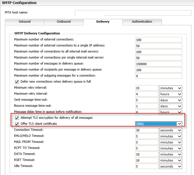The image size is (194, 175).
Task: Edit messages in delivery queue value 150000
Action: tap(158, 64)
